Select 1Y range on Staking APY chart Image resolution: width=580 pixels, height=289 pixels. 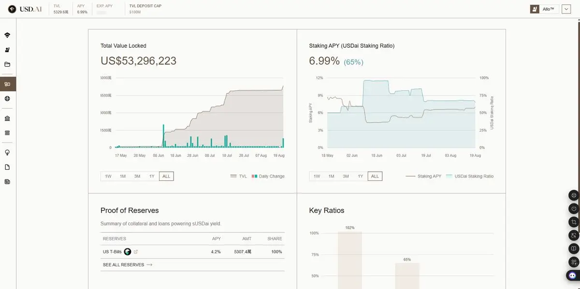point(361,176)
